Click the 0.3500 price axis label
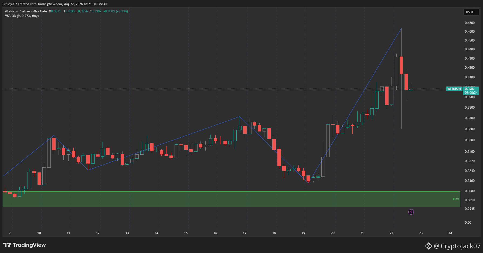The width and height of the screenshot is (483, 253). point(470,140)
